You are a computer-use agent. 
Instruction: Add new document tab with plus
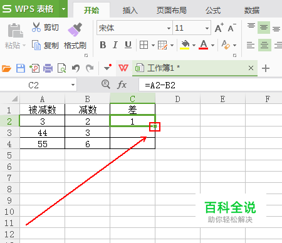pos(266,68)
